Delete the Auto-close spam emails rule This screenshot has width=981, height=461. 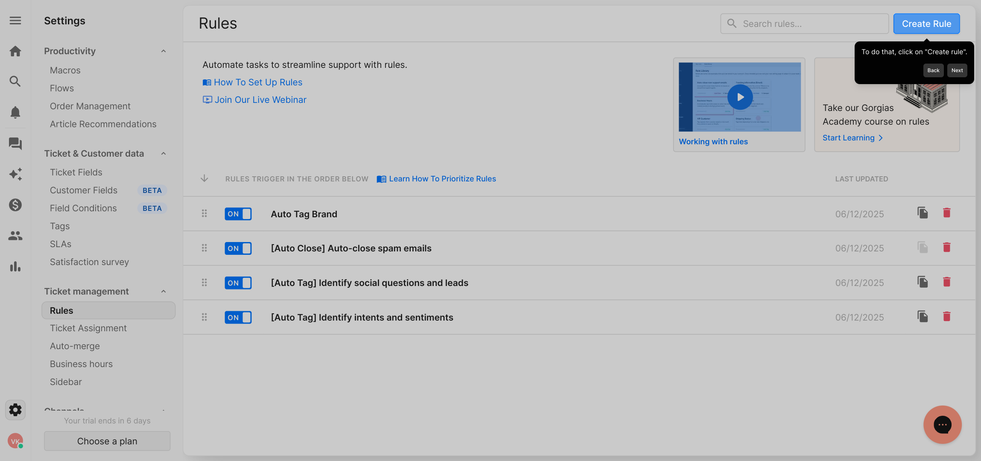946,248
